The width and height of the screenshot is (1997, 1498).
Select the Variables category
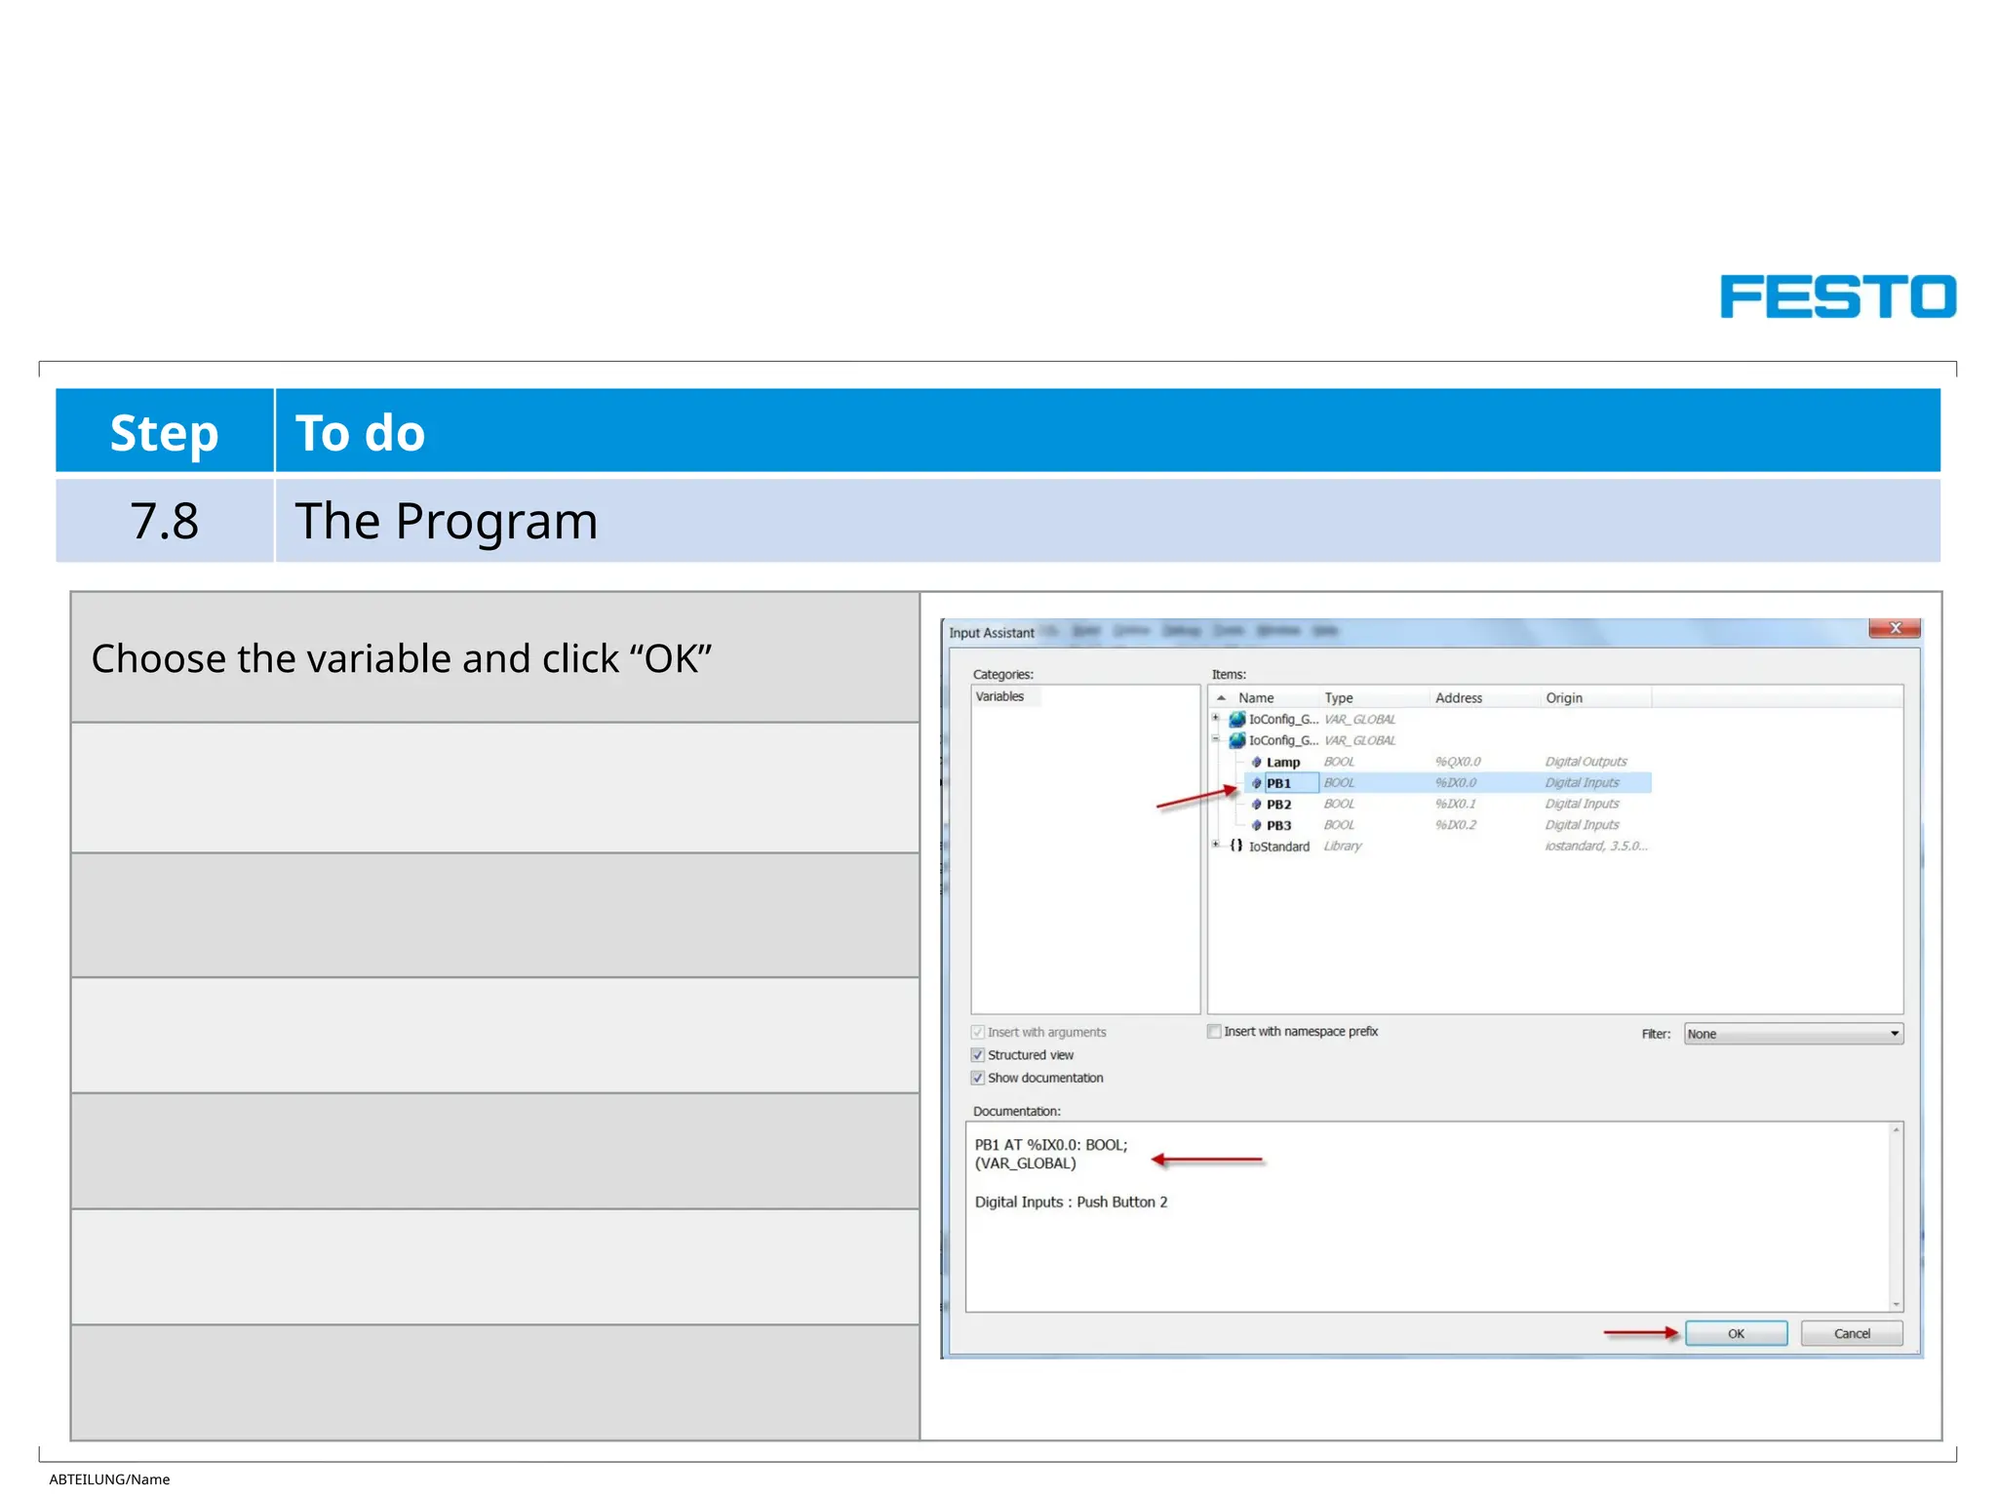(x=999, y=696)
